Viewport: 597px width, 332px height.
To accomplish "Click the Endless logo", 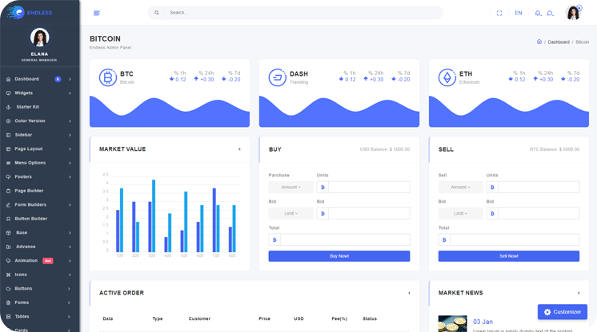I will click(30, 13).
